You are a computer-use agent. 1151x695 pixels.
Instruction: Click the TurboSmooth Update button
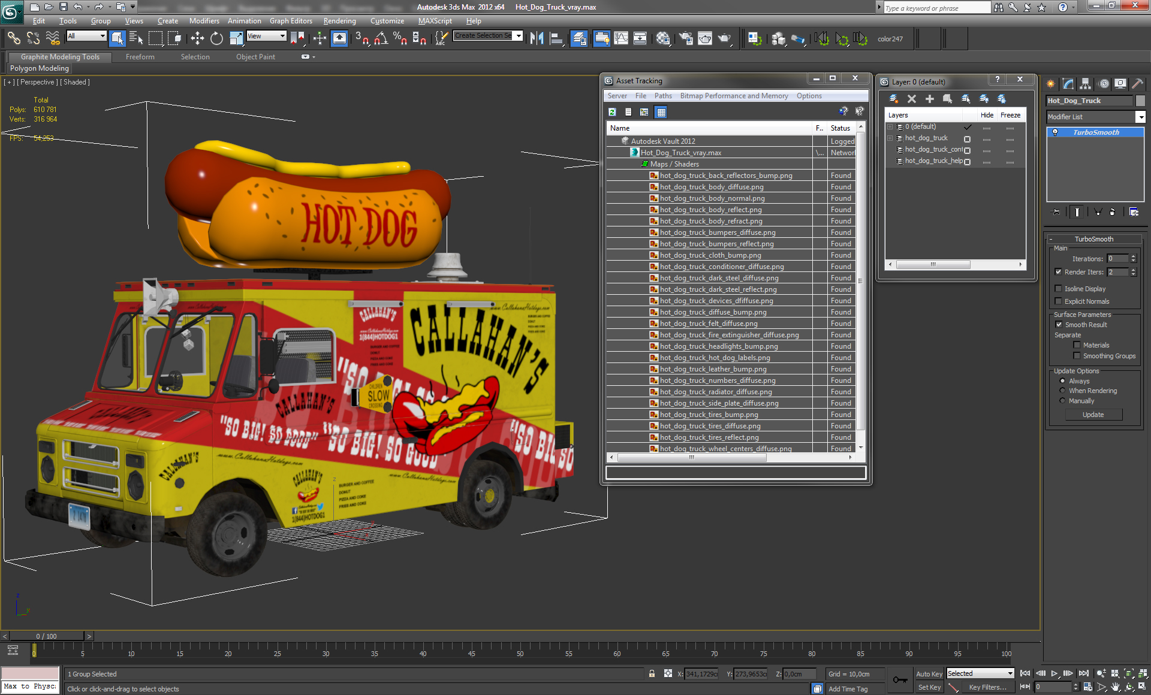coord(1093,415)
